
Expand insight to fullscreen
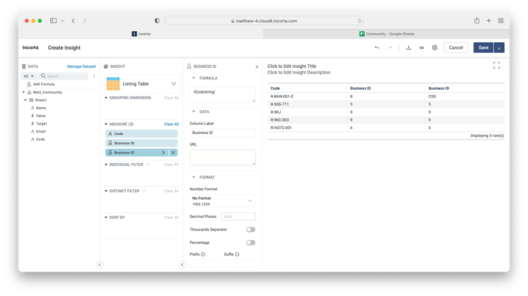tap(496, 65)
